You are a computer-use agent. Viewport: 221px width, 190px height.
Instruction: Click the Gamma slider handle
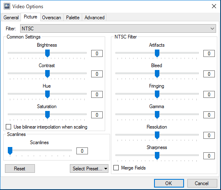point(157,115)
